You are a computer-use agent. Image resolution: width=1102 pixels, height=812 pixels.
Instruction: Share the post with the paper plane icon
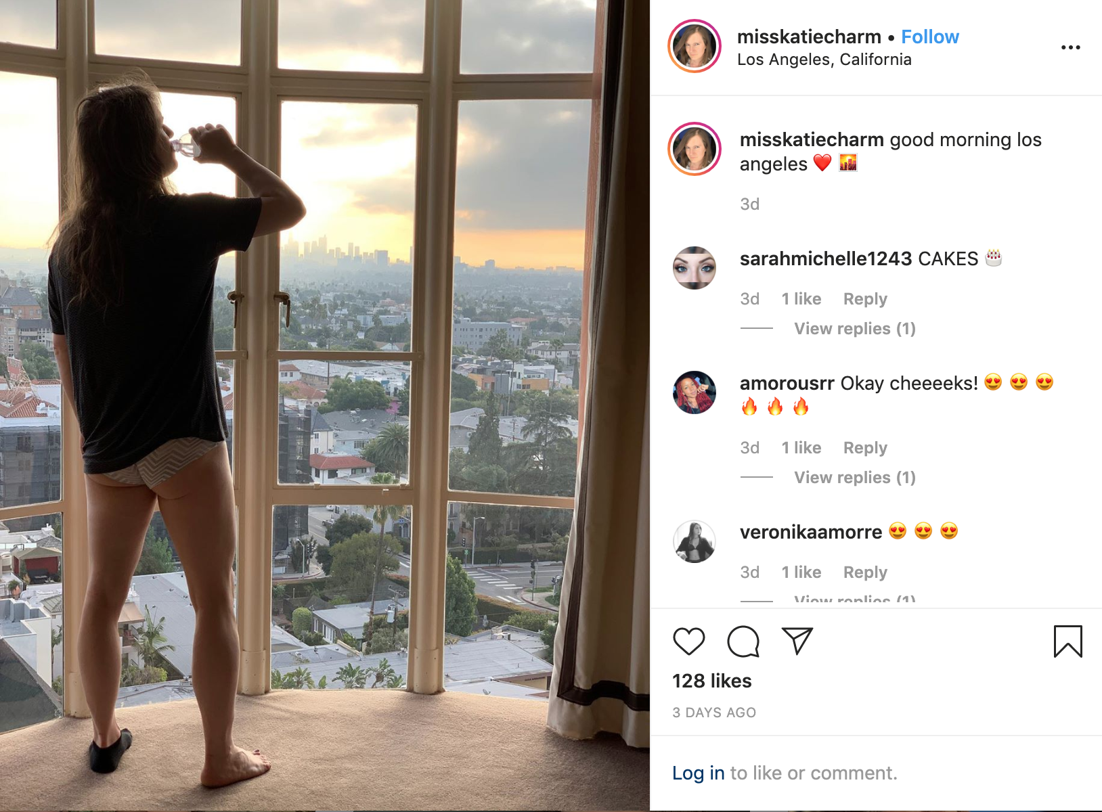(x=797, y=641)
